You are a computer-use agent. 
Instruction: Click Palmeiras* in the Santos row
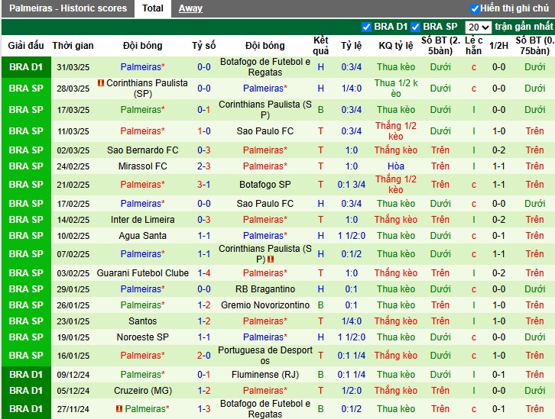click(x=265, y=321)
